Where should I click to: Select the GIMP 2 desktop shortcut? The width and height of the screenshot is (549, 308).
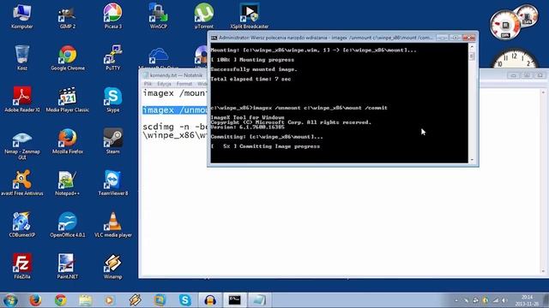(x=67, y=15)
